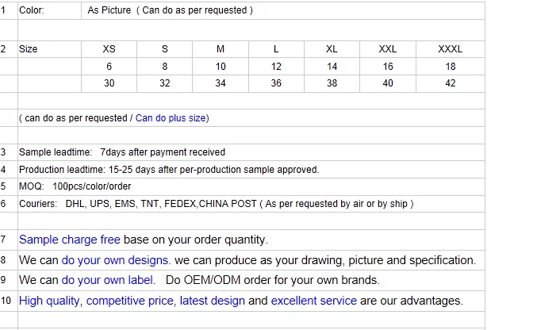Click the "As Picture" color value cell

pos(170,11)
